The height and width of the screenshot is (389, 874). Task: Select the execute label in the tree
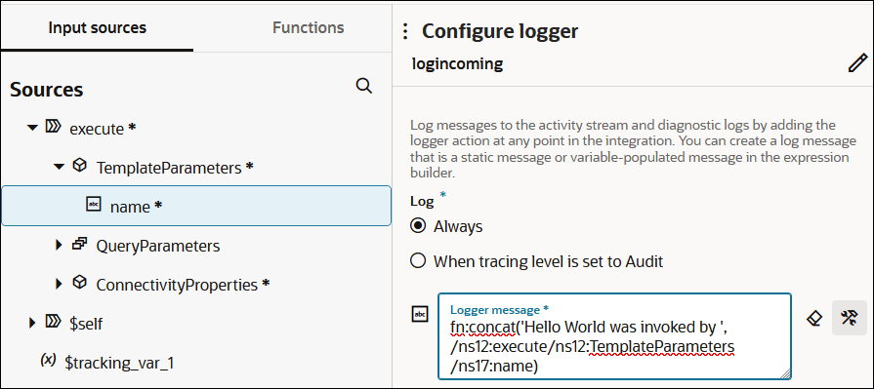click(97, 129)
